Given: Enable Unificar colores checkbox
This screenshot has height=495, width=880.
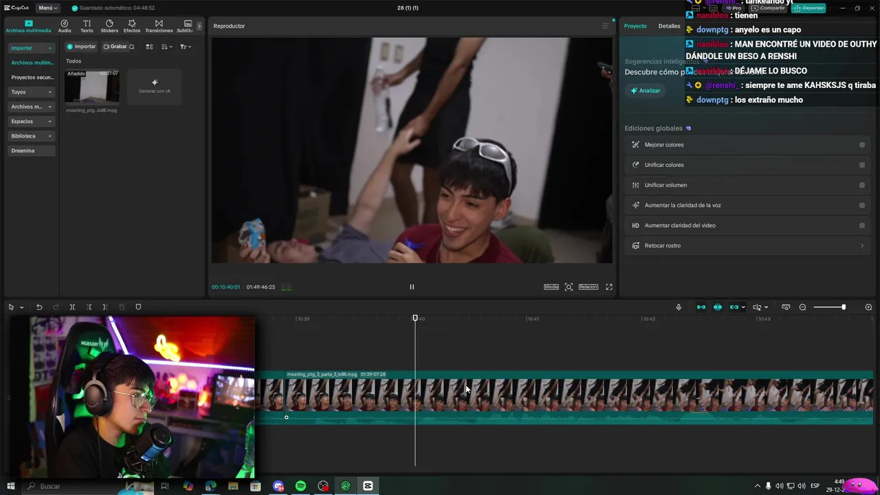Looking at the screenshot, I should pos(862,165).
